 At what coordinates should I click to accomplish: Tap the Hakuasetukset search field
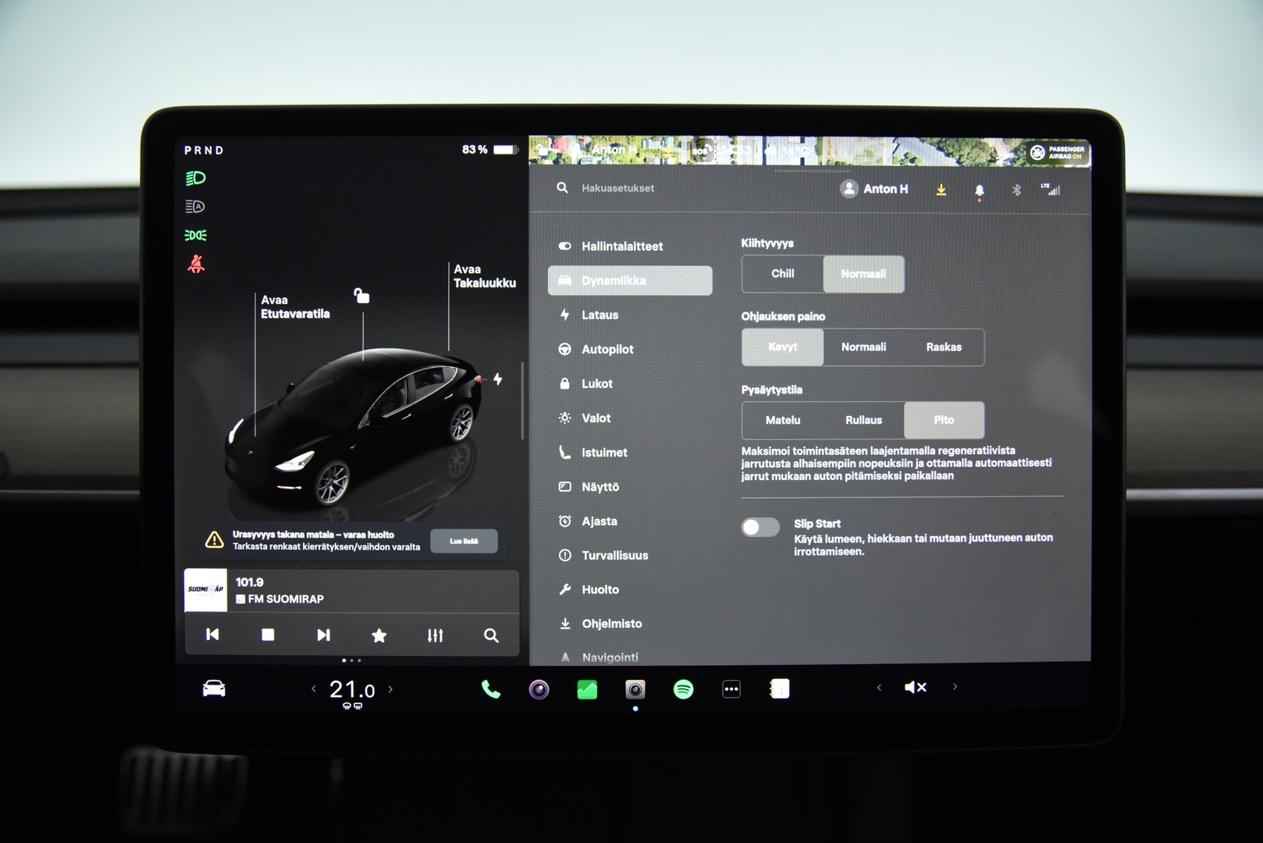point(617,188)
